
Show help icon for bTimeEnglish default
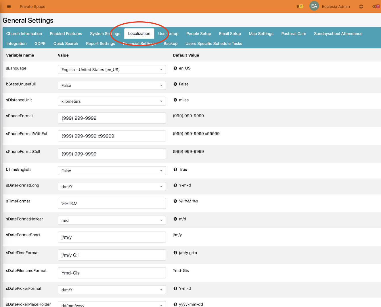(x=175, y=169)
